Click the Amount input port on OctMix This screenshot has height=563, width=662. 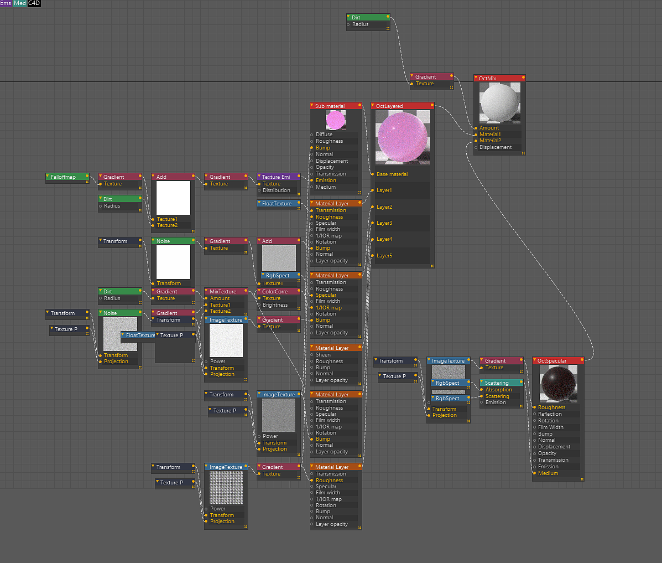pos(476,128)
